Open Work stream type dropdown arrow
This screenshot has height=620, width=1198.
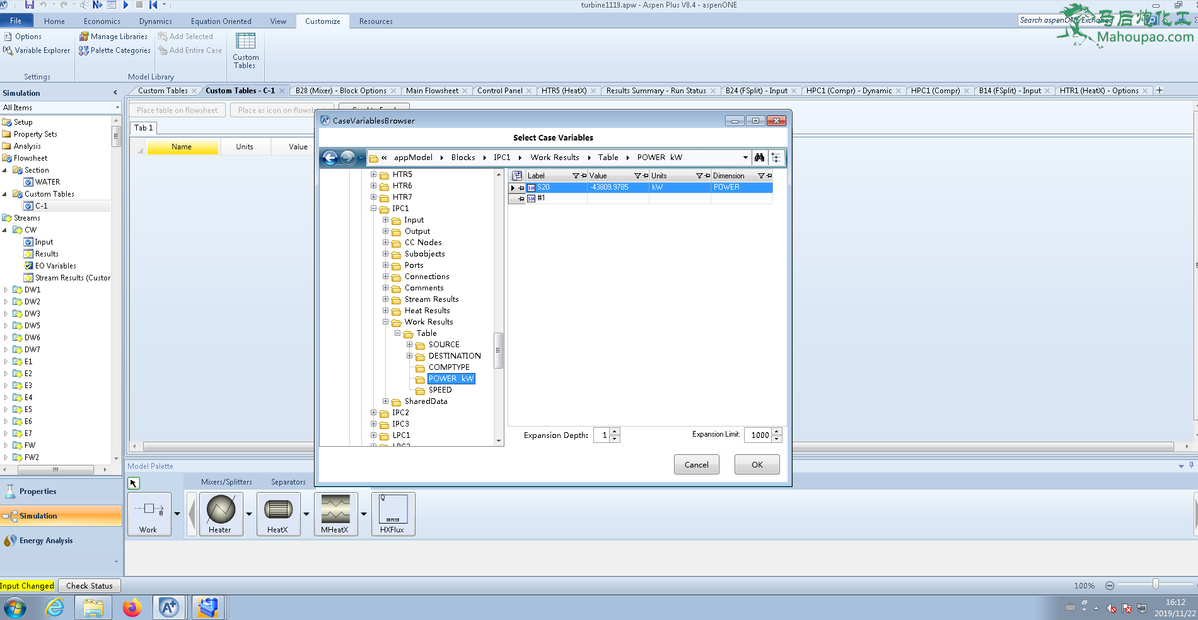coord(177,514)
